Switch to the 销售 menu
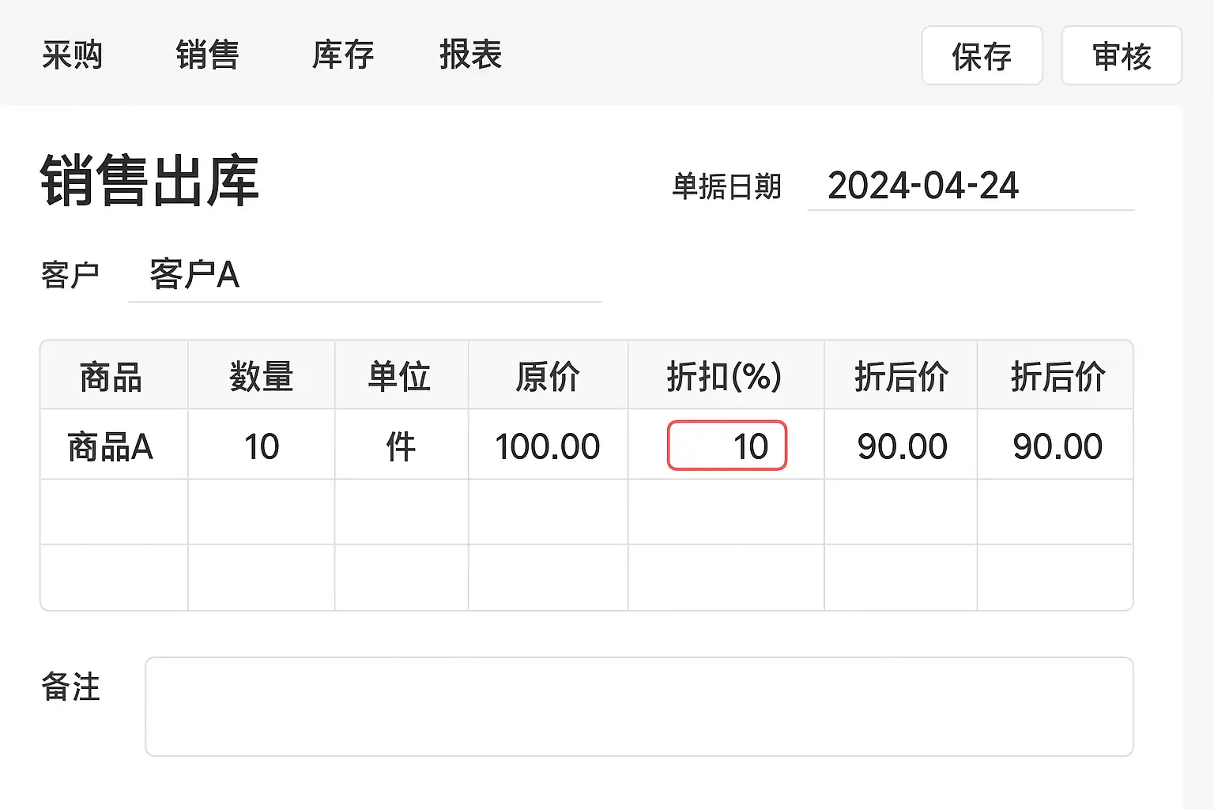Viewport: 1214px width, 809px height. 207,55
